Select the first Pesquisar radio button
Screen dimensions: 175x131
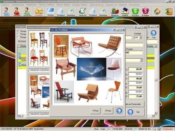[x=18, y=31]
